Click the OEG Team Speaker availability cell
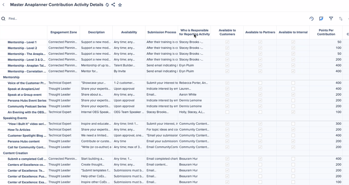The width and height of the screenshot is (349, 185). point(129,112)
